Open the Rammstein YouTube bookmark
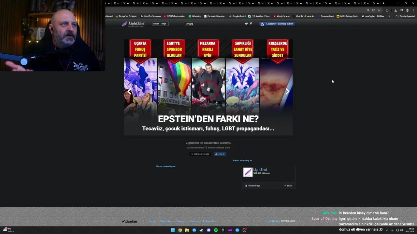Image resolution: width=417 pixels, height=234 pixels. [x=175, y=16]
